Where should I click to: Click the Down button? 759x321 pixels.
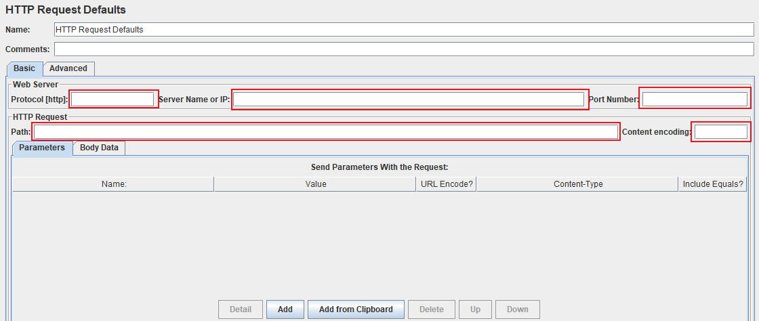point(518,309)
